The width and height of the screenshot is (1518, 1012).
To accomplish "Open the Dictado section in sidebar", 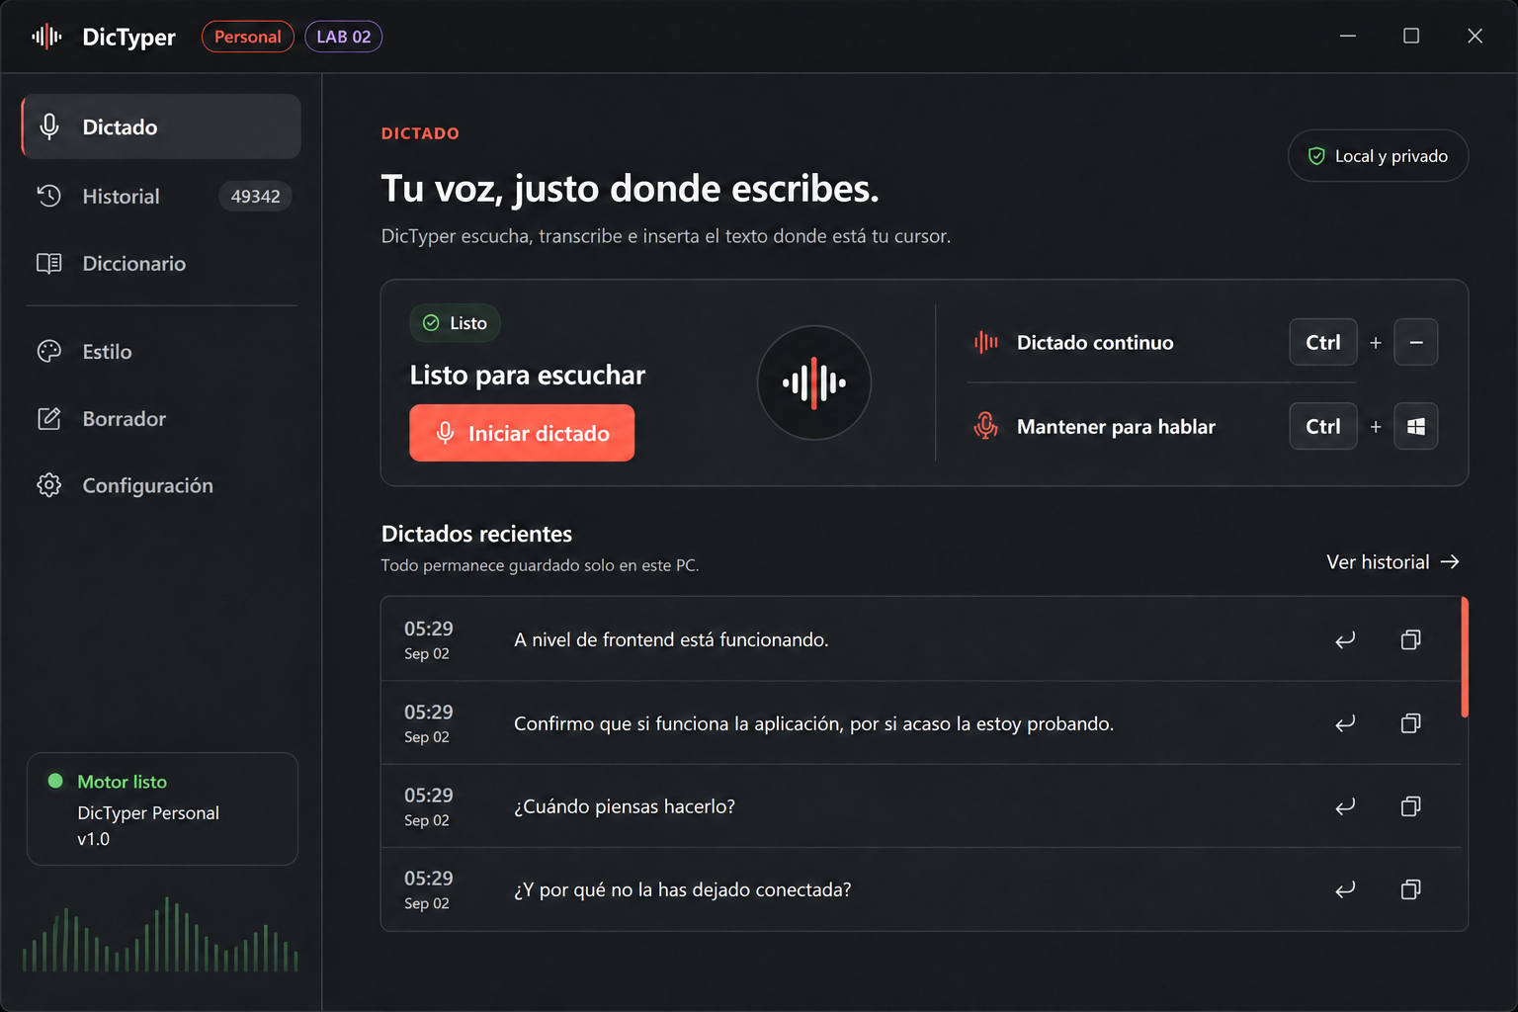I will tap(161, 126).
